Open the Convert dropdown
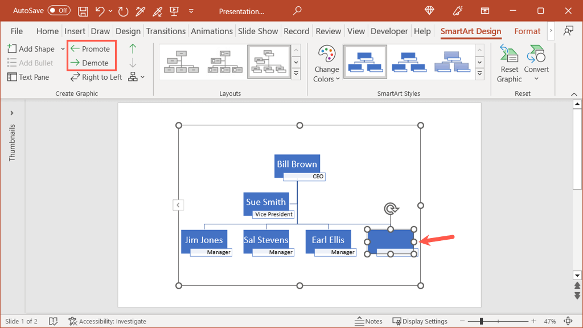 536,64
